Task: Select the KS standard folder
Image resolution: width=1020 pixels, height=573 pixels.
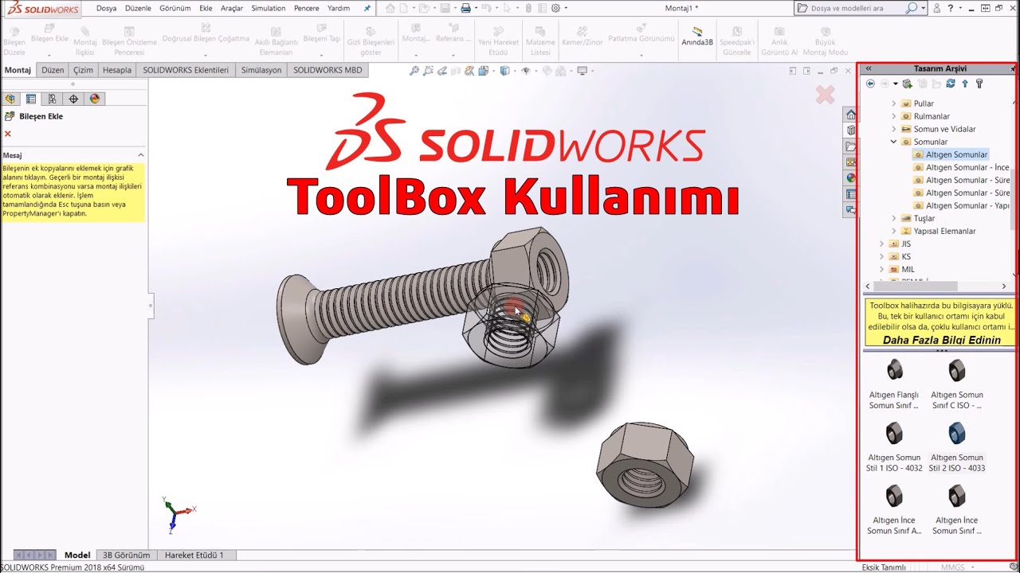Action: click(x=900, y=256)
